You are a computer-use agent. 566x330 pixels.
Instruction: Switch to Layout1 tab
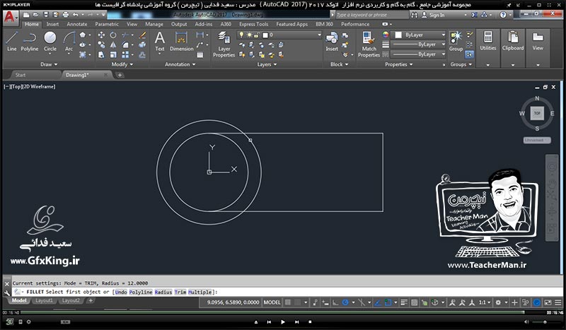pos(44,300)
